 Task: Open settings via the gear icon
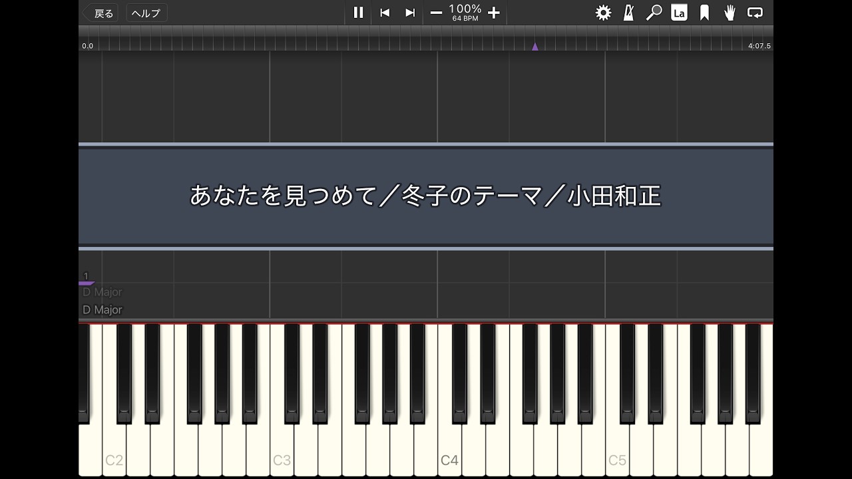tap(603, 13)
